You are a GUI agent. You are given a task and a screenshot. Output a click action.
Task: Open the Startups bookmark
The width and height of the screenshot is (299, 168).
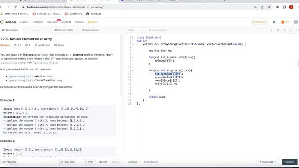pyautogui.click(x=93, y=14)
